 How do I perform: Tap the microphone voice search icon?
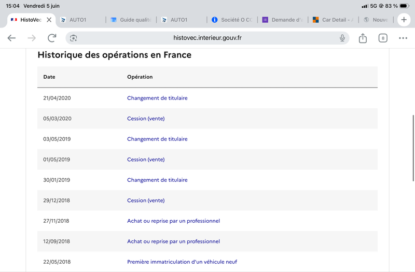(342, 38)
